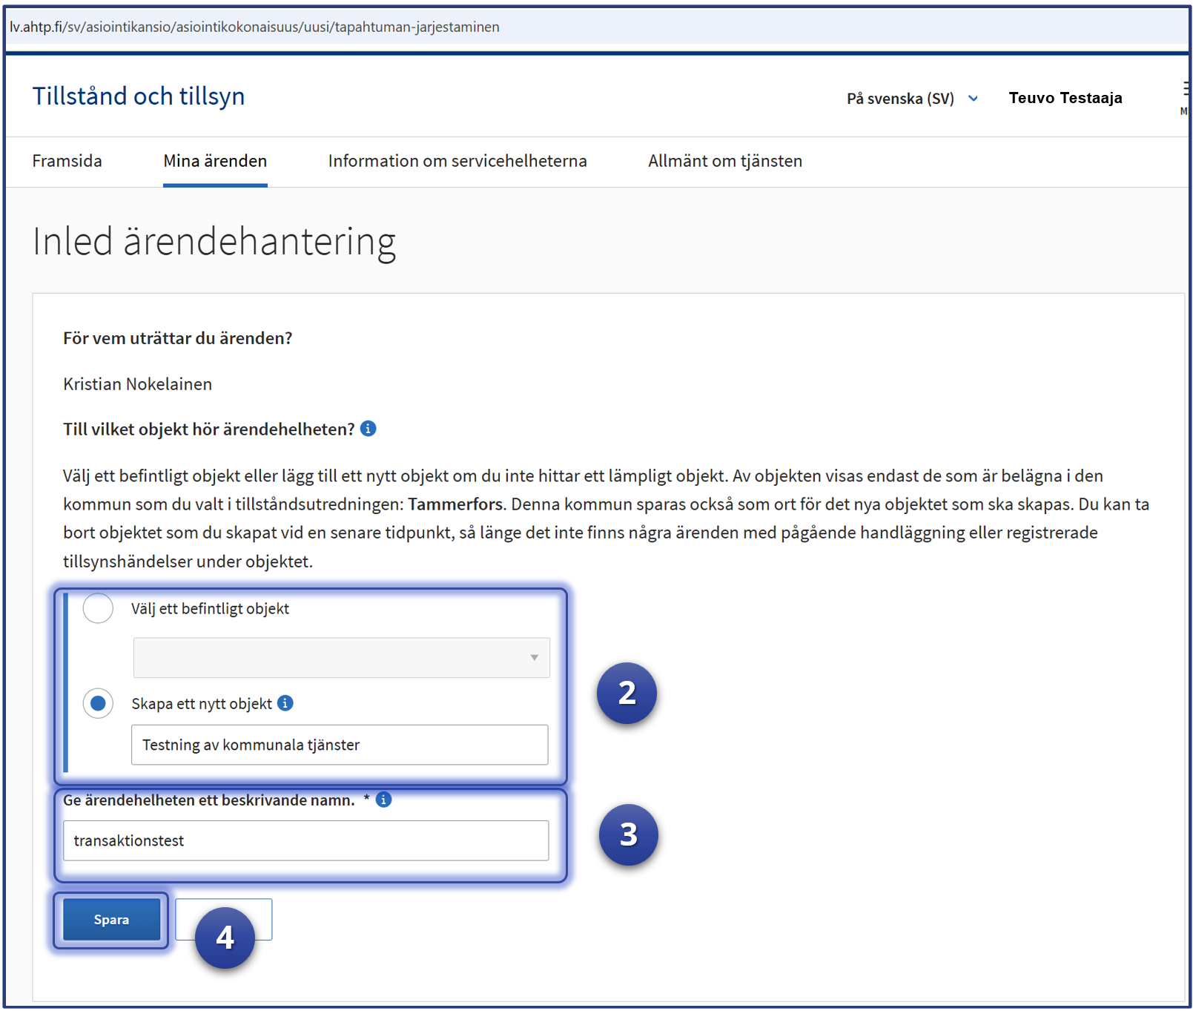The height and width of the screenshot is (1011, 1193).
Task: Go to the Framsida tab
Action: click(67, 161)
